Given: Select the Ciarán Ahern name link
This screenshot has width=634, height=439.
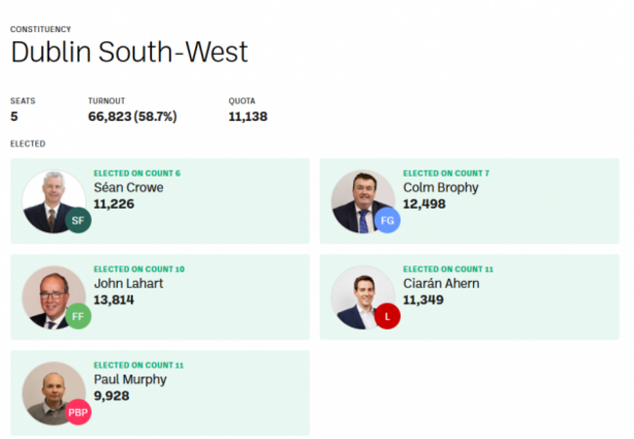Looking at the screenshot, I should tap(441, 283).
